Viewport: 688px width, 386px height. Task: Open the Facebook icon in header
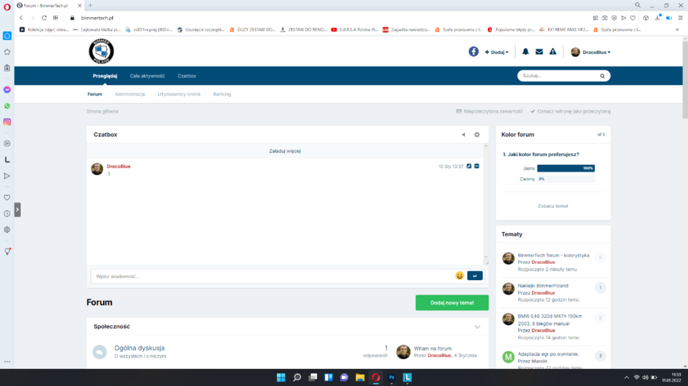(473, 52)
